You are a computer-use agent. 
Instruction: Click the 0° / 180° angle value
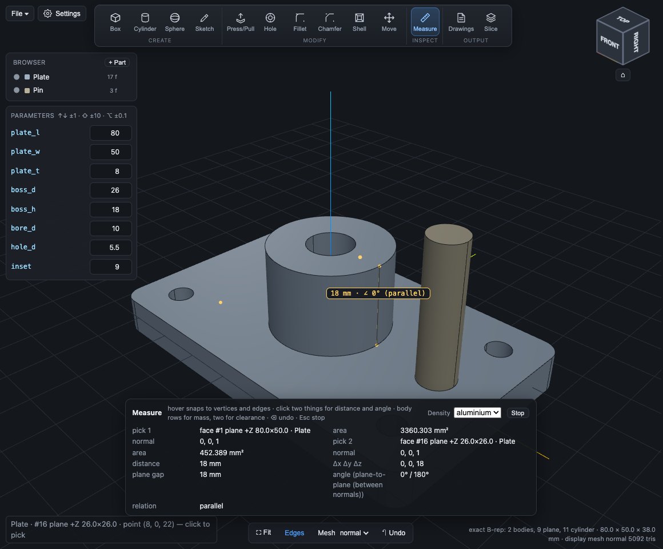coord(414,475)
